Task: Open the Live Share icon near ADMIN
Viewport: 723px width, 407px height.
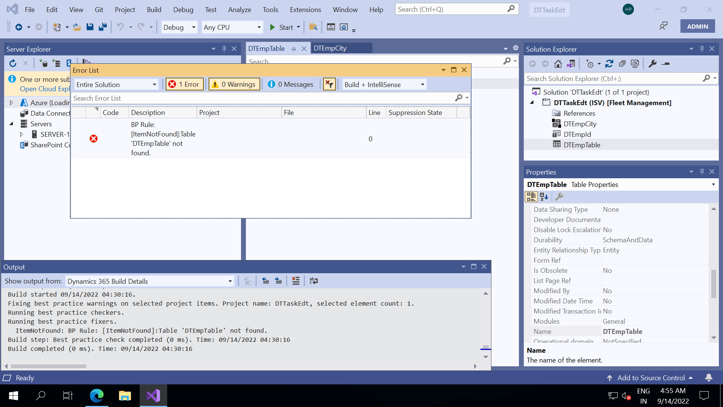Action: (x=664, y=26)
